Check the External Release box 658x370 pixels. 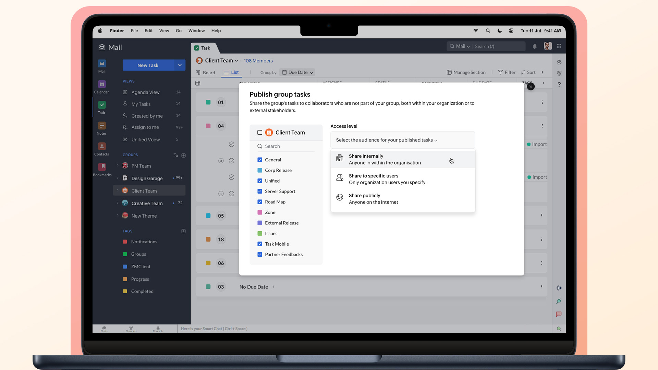point(260,223)
